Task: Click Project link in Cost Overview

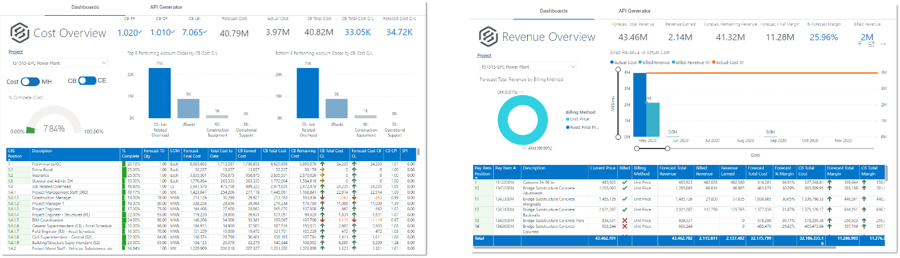Action: [16, 52]
